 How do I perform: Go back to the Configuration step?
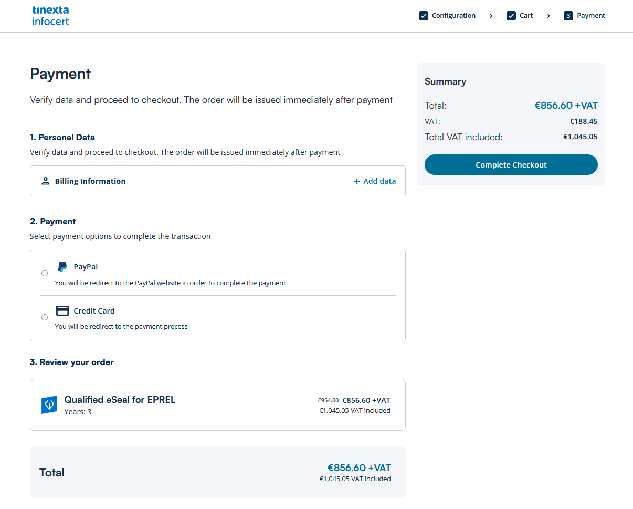click(x=453, y=16)
